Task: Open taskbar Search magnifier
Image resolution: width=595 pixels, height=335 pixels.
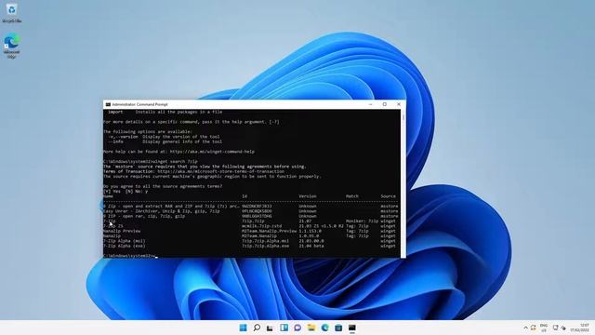Action: click(x=257, y=328)
